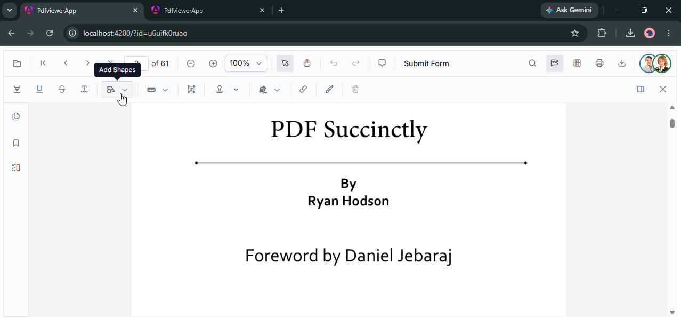Select the ink drawing tool
This screenshot has width=681, height=318.
coord(329,89)
